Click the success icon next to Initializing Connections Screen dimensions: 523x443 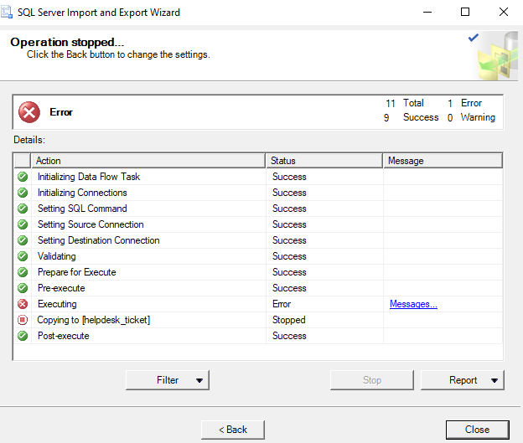point(23,193)
